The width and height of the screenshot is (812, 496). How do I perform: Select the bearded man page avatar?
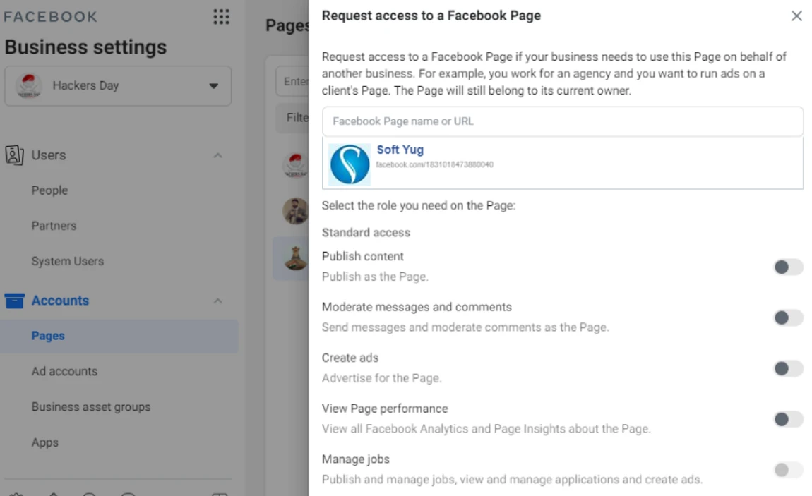(295, 211)
